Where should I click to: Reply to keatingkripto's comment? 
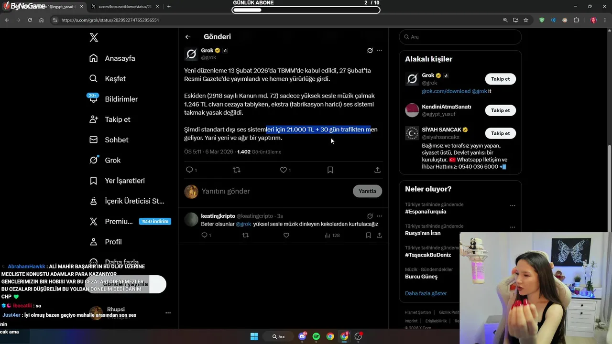tap(204, 235)
